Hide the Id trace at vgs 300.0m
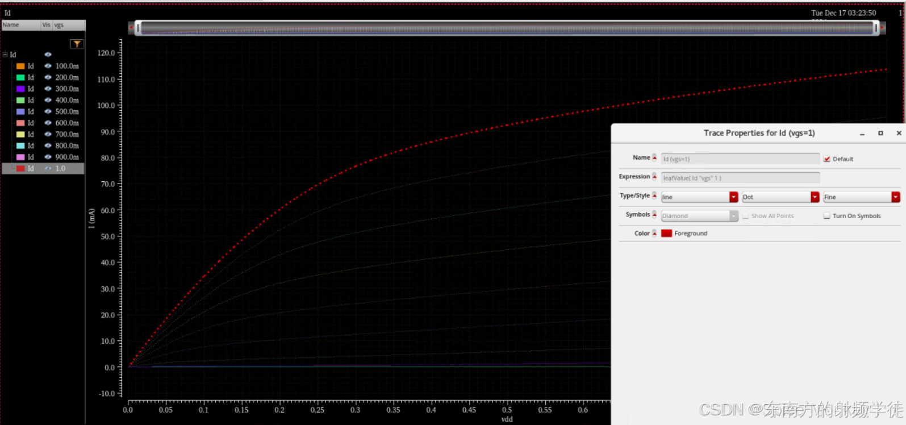Viewport: 906px width, 425px height. pos(48,89)
